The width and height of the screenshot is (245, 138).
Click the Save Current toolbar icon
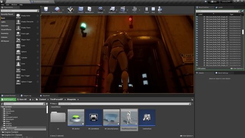tap(46, 9)
